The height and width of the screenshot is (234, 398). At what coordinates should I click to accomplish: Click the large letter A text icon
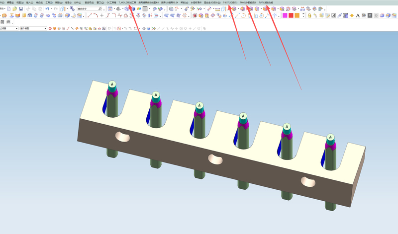pos(358,15)
